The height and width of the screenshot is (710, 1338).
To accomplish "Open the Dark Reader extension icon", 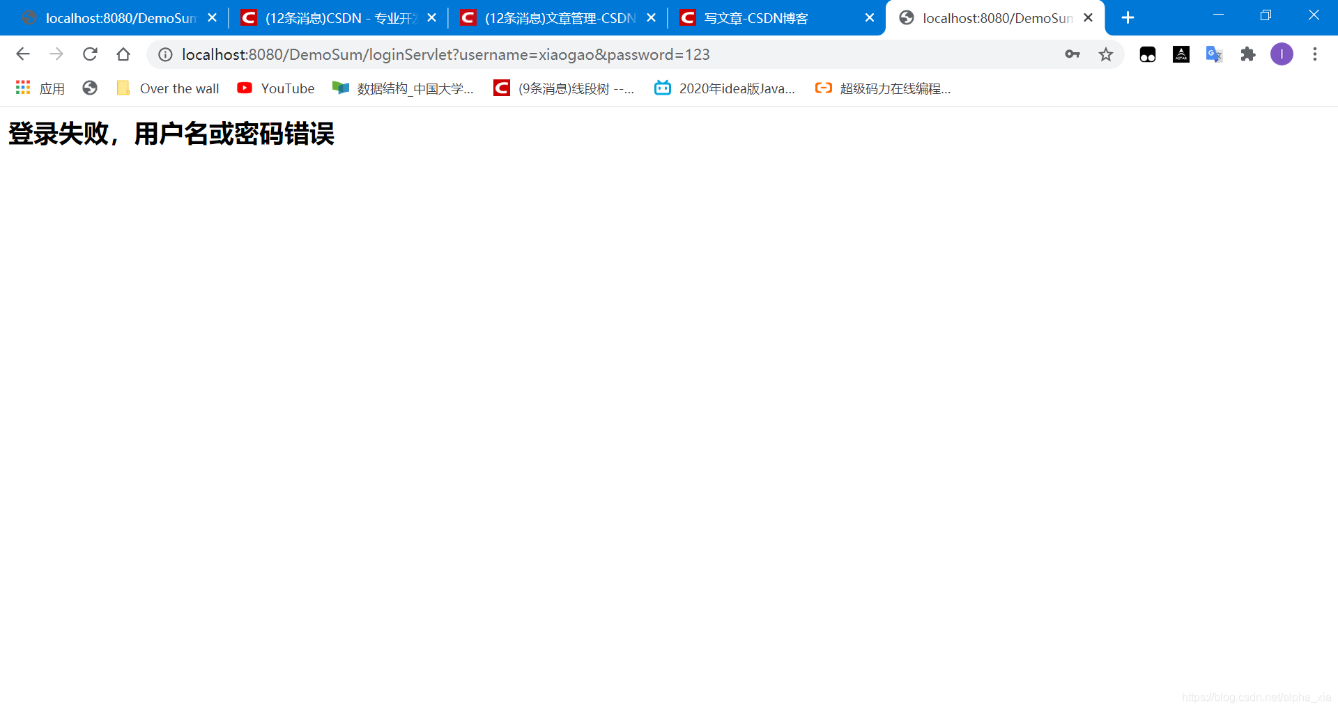I will pyautogui.click(x=1147, y=54).
